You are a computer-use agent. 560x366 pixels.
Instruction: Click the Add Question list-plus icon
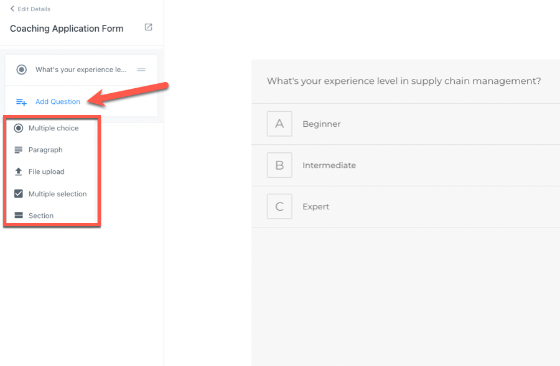(x=21, y=102)
